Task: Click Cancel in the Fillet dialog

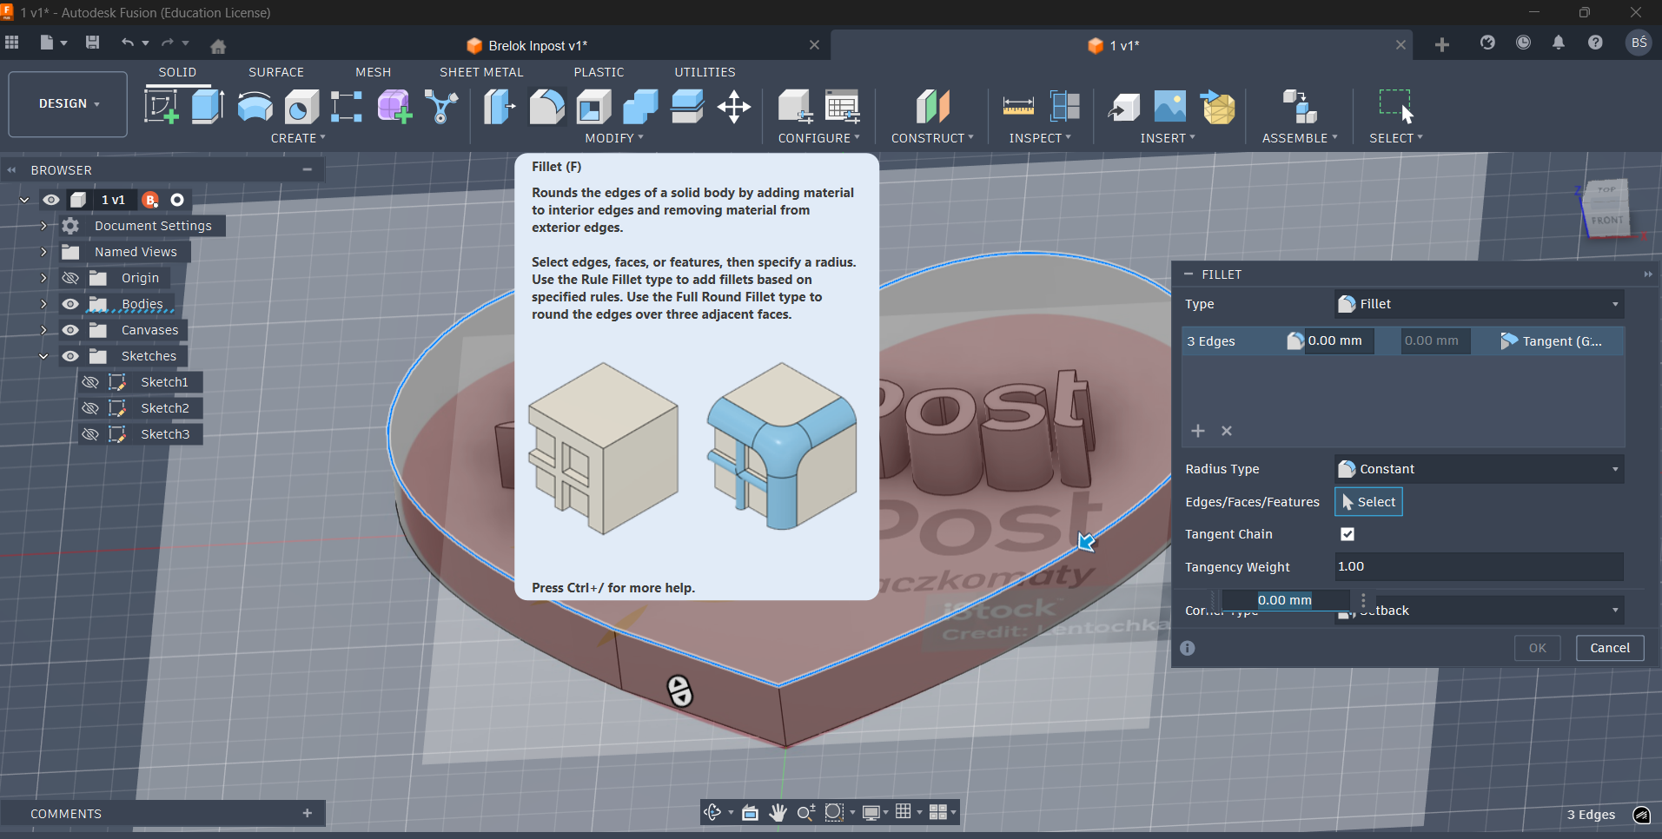Action: [x=1609, y=648]
